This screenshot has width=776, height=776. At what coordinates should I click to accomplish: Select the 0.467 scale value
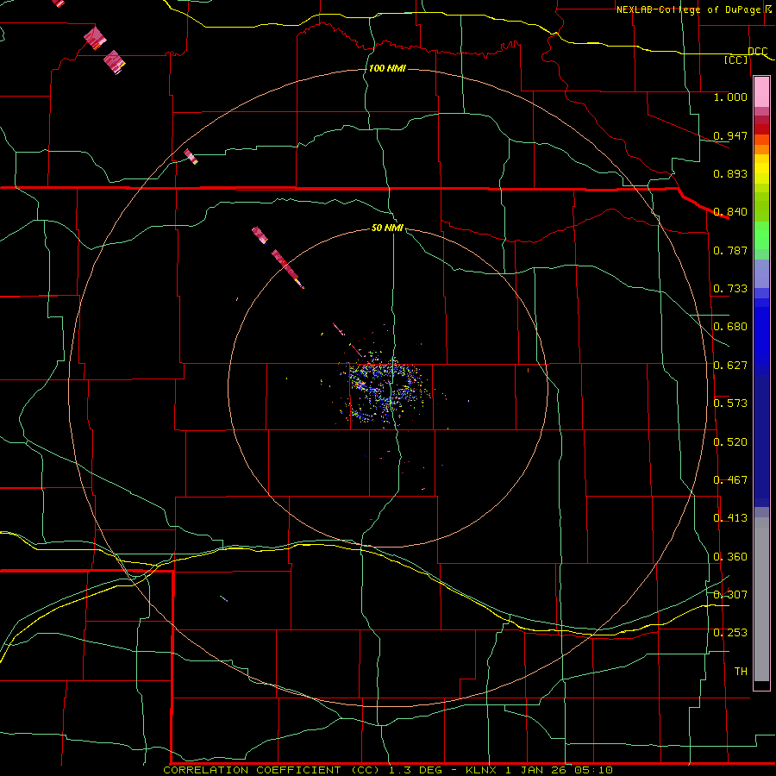tap(730, 480)
